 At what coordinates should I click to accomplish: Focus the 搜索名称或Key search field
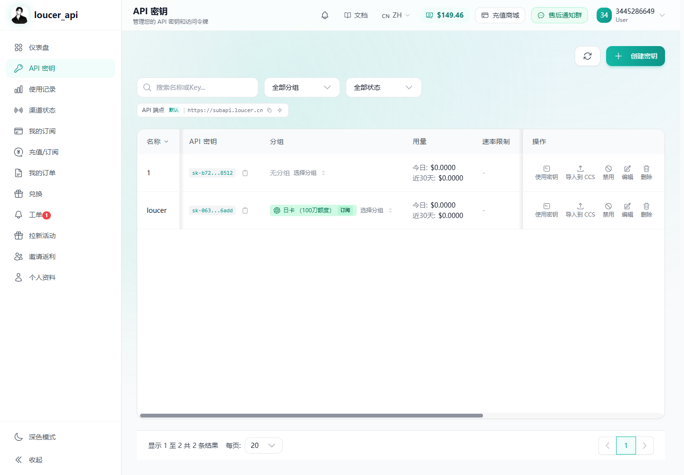(198, 87)
